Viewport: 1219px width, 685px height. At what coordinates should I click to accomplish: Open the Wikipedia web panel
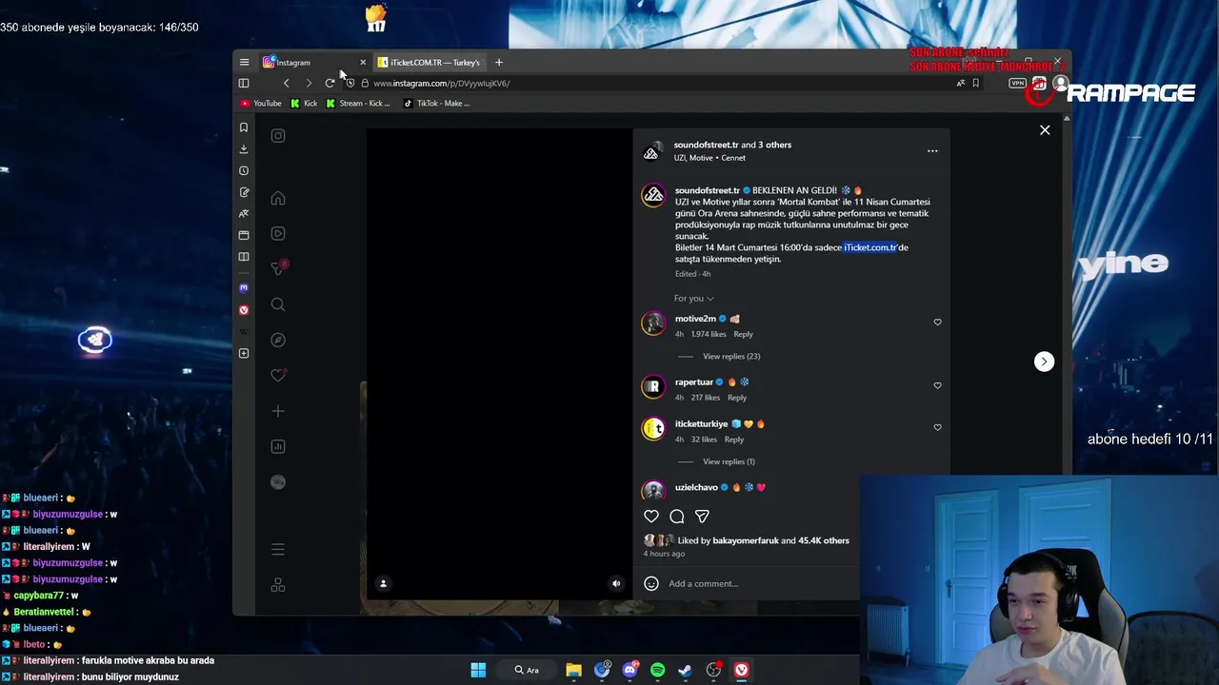(x=244, y=332)
